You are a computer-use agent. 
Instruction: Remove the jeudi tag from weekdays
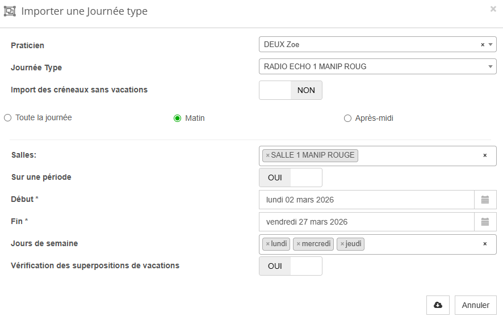pos(342,244)
